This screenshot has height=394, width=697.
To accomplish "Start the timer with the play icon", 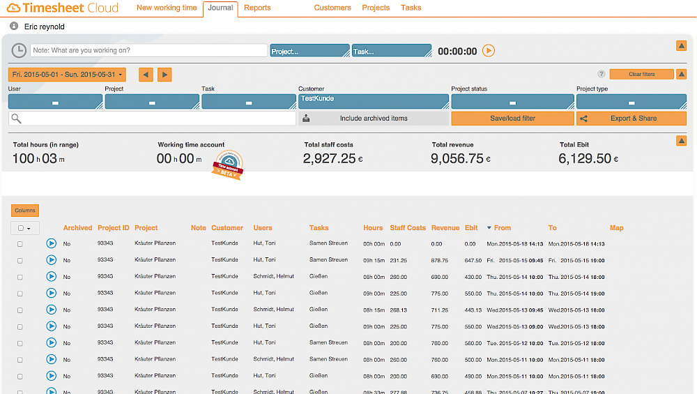I will click(488, 51).
